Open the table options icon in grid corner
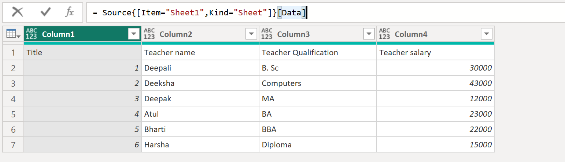The height and width of the screenshot is (162, 565). point(13,34)
